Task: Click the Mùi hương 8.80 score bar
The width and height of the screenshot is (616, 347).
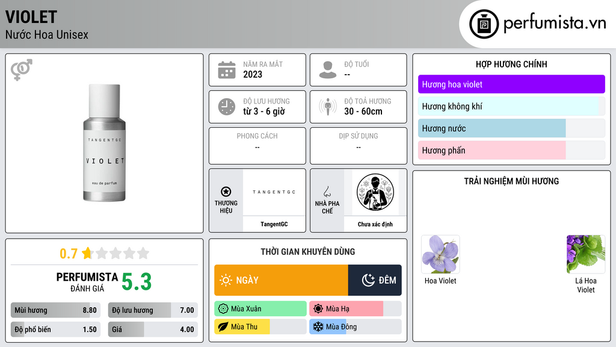Action: [56, 310]
